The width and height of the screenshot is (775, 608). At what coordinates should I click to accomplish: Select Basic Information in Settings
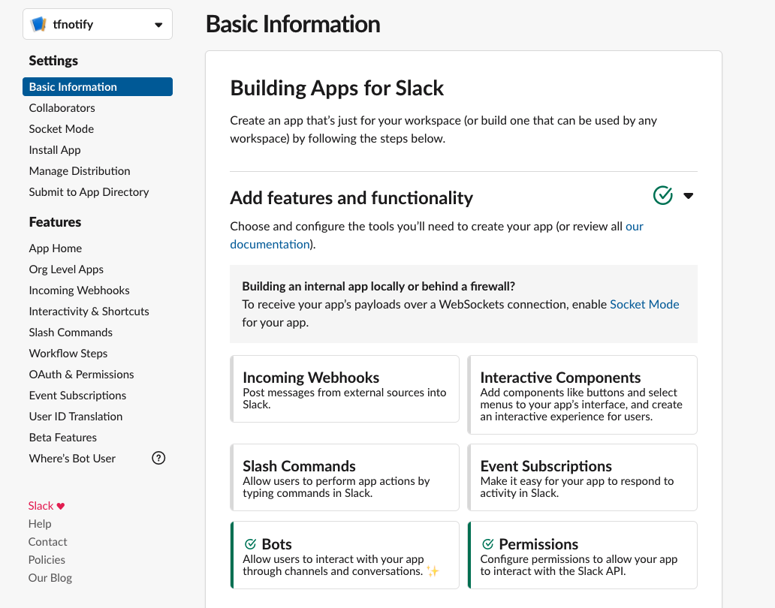[98, 87]
